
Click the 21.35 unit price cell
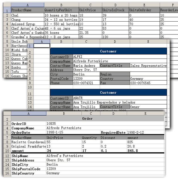(x=91, y=32)
